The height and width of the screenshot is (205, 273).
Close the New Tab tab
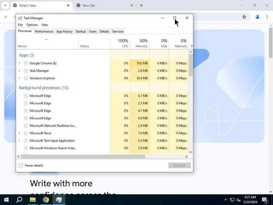[x=132, y=5]
